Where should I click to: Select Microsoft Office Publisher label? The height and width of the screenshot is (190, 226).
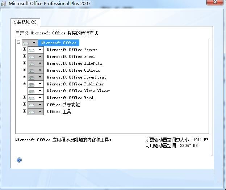75,84
